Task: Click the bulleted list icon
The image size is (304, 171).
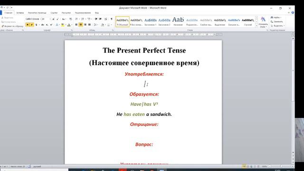Action: [x=76, y=19]
